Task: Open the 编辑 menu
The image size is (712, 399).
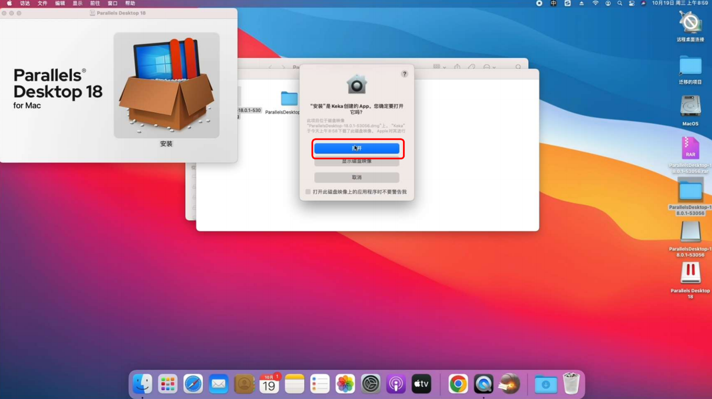Action: (60, 3)
